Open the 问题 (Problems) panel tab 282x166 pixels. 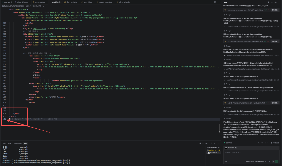(x=4, y=144)
